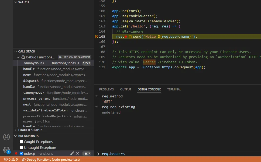Remove the index.js breakpoint with X icon
261x162 pixels.
coord(78,153)
